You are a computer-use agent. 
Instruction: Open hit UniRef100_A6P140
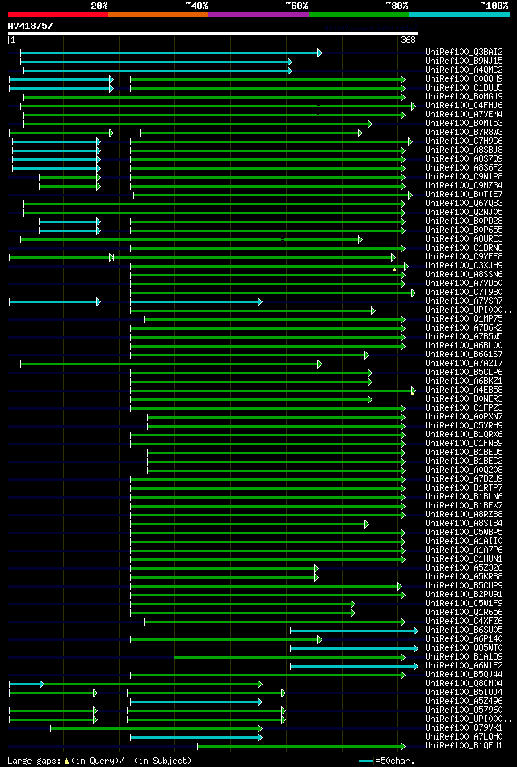(464, 638)
